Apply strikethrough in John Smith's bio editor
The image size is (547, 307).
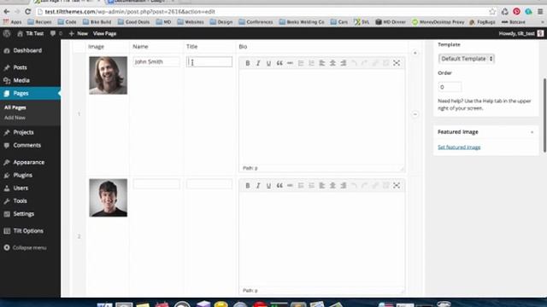(x=290, y=63)
